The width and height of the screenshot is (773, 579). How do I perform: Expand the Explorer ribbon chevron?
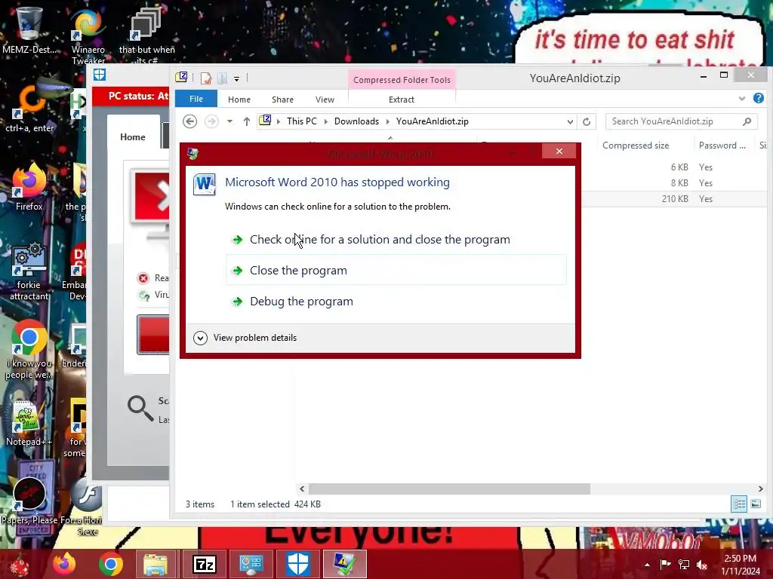[x=742, y=99]
